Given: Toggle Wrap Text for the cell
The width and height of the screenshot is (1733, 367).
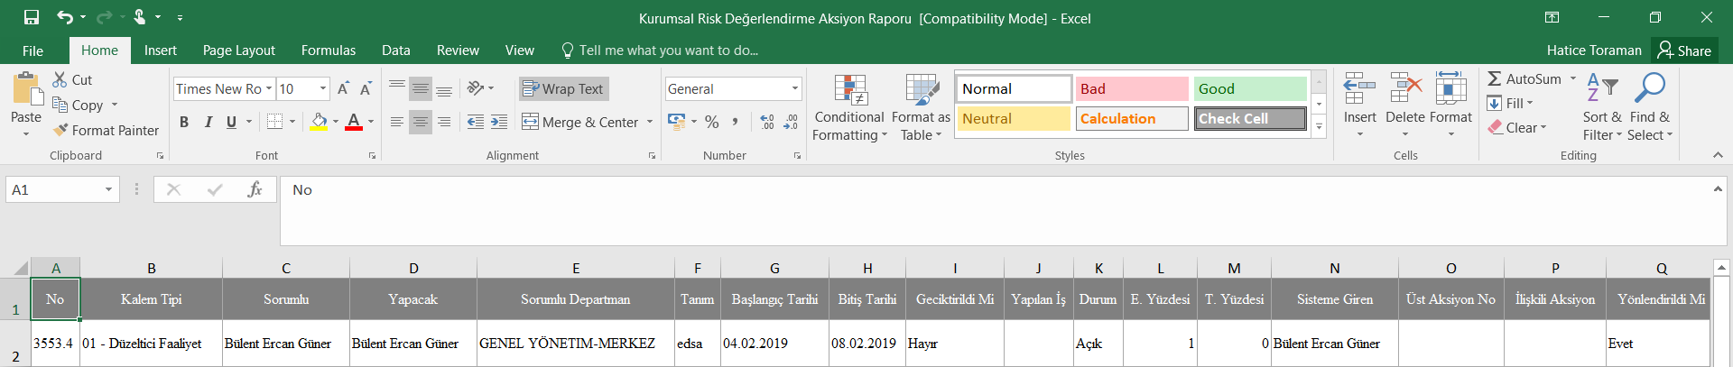Looking at the screenshot, I should (x=563, y=88).
